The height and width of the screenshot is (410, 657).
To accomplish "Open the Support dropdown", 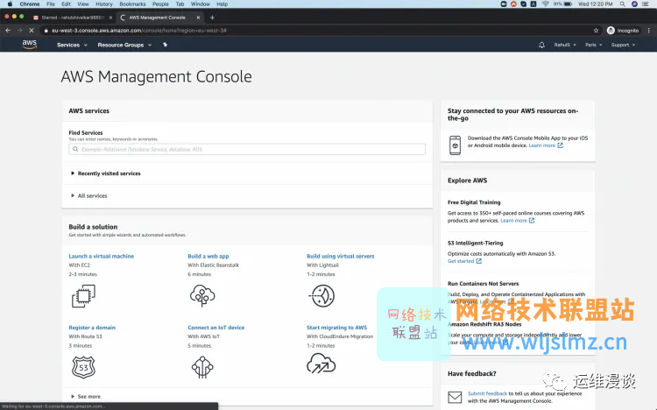I will tap(623, 45).
